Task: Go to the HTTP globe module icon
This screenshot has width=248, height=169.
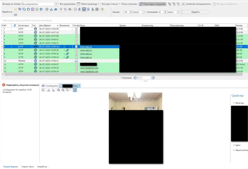Action: click(47, 9)
